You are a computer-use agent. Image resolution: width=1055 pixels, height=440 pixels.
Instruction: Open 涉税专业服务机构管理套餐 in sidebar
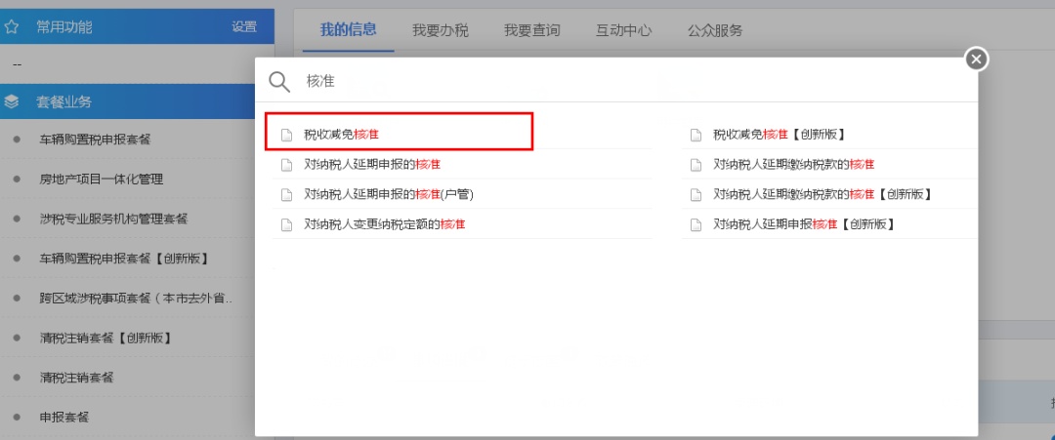(113, 219)
